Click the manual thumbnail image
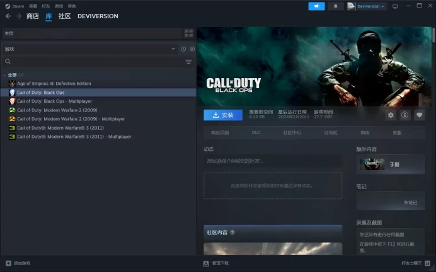The image size is (436, 272). (372, 164)
